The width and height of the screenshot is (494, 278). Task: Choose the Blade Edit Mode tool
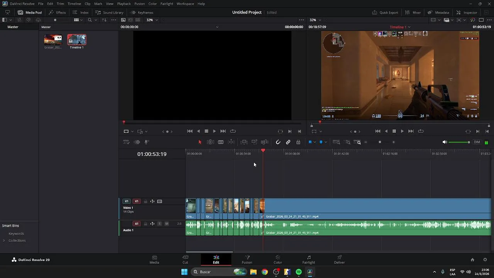(x=221, y=142)
